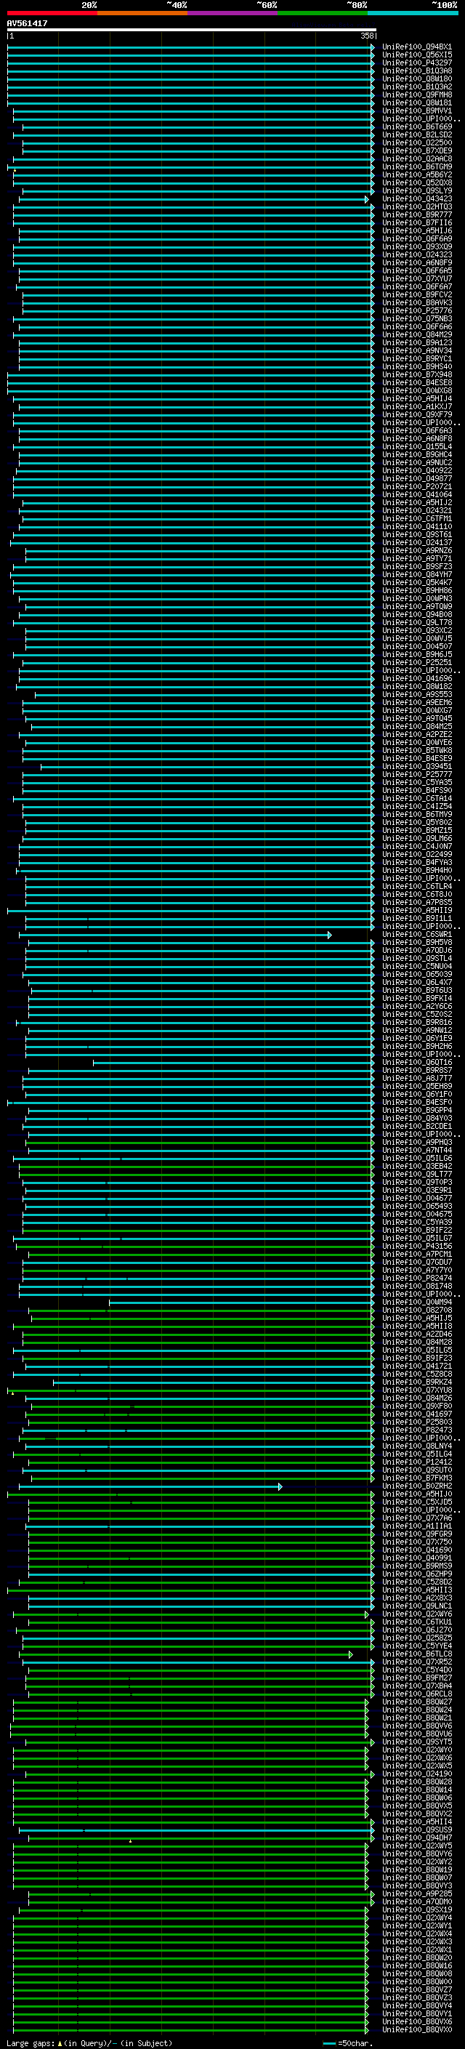The image size is (465, 2049).
Task: Select the UniRef100_B0ZRH2 label
Action: [x=416, y=1486]
